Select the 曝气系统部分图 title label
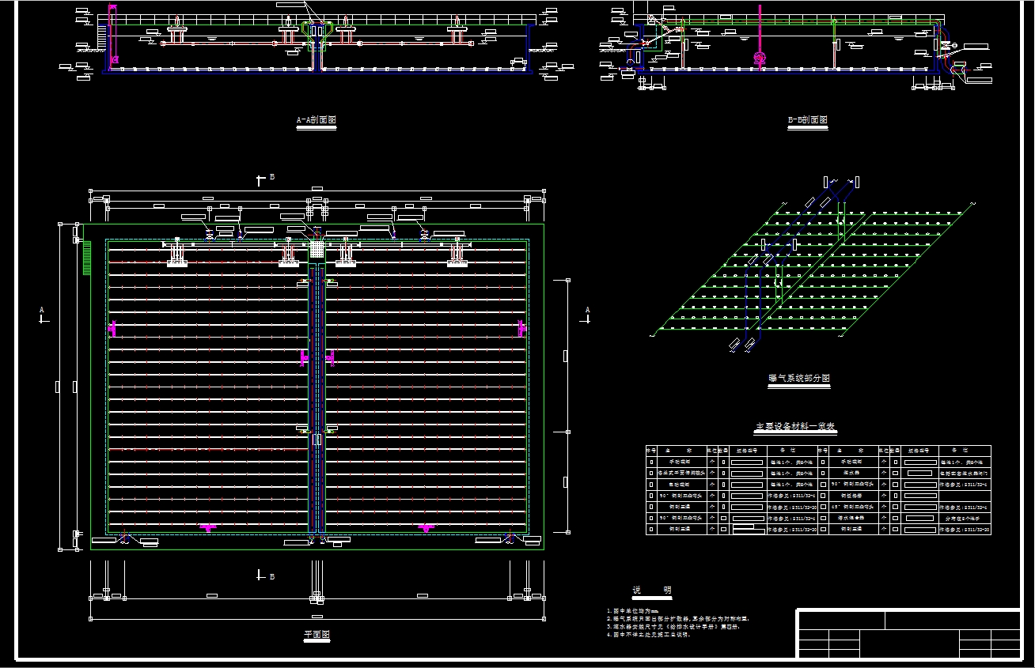Screen dimensions: 1035x668 tap(798, 379)
